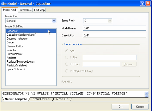Select the In File radio option
Viewport: 152px width, 111px height.
67,57
